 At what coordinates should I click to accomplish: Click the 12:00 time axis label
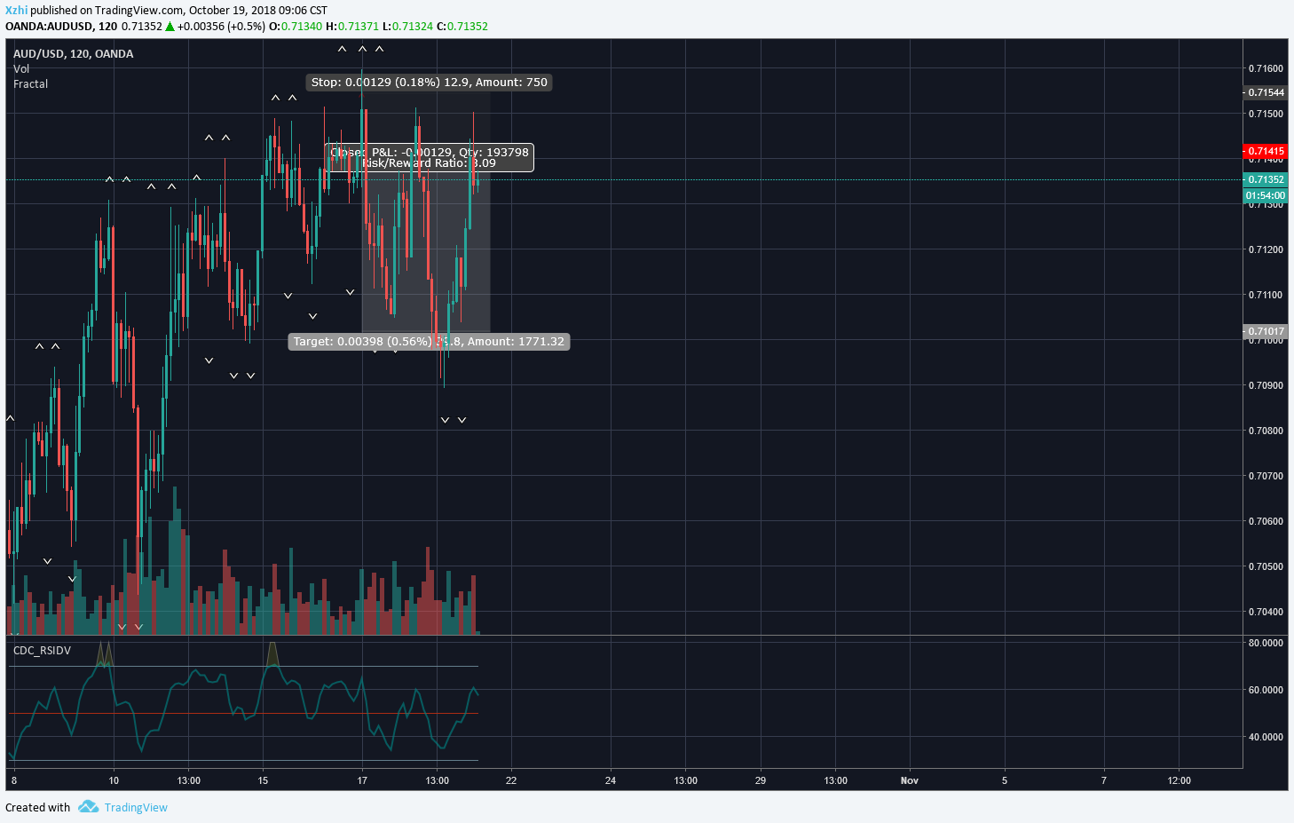pyautogui.click(x=1180, y=780)
